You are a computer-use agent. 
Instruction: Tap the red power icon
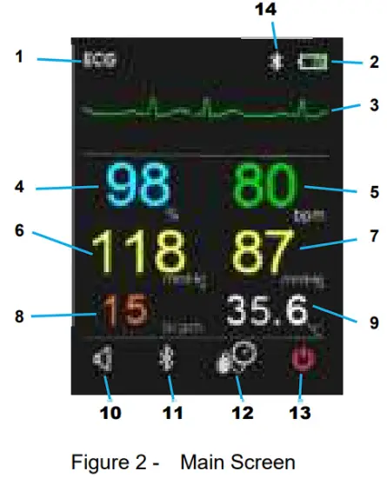(304, 358)
